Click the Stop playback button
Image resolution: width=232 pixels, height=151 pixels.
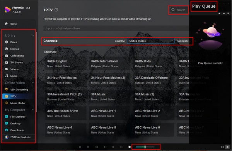click(x=80, y=147)
